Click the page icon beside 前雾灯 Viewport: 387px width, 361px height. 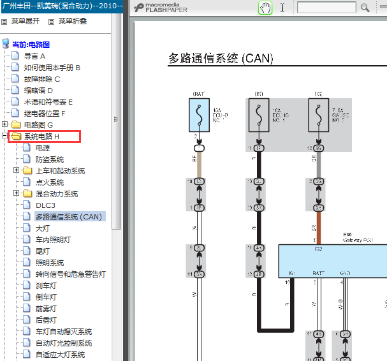(x=27, y=308)
